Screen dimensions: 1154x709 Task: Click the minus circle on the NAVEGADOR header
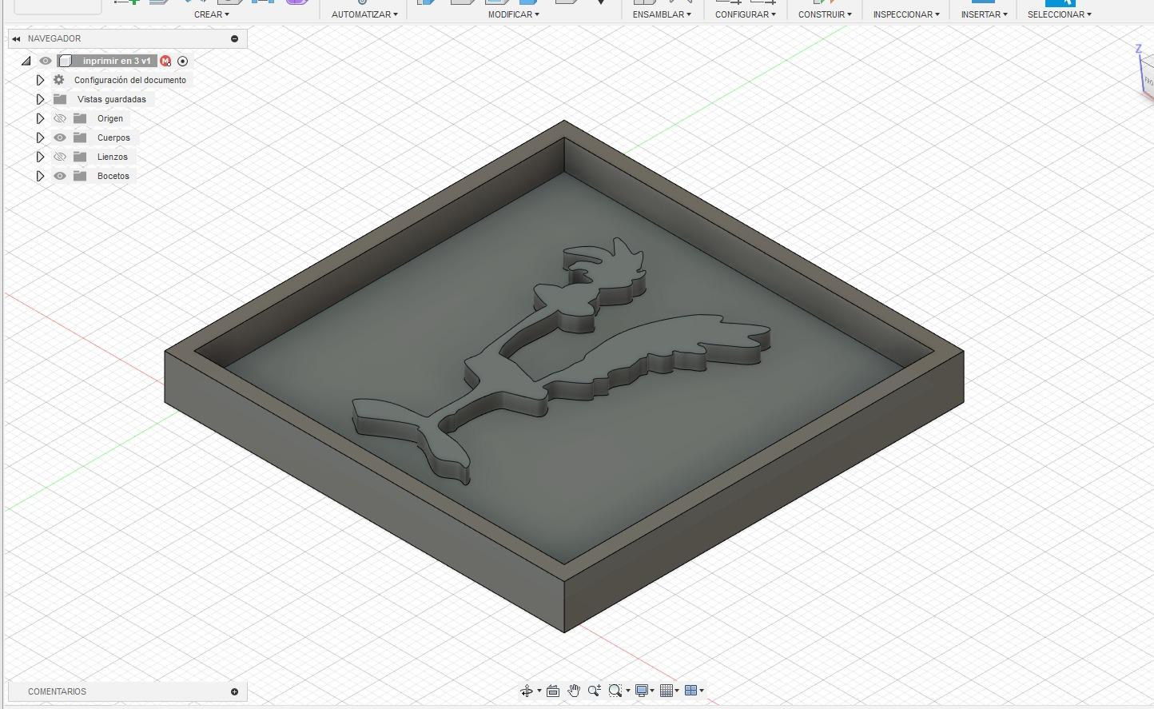click(234, 38)
